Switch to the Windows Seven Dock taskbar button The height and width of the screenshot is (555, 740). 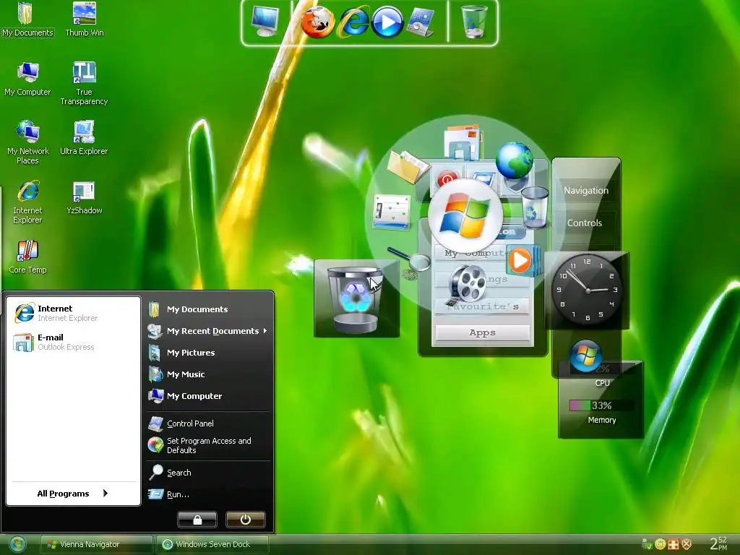(x=212, y=544)
